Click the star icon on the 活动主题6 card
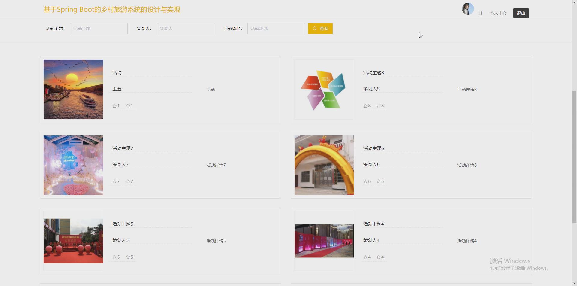Image resolution: width=577 pixels, height=286 pixels. tap(378, 181)
